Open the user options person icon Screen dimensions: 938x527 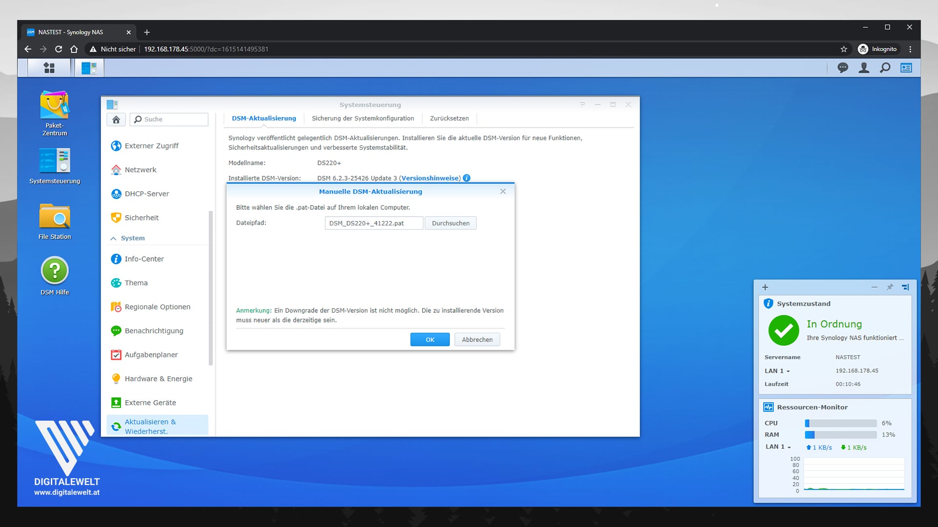pyautogui.click(x=864, y=68)
